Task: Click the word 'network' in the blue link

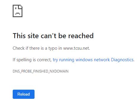Action: pyautogui.click(x=102, y=60)
